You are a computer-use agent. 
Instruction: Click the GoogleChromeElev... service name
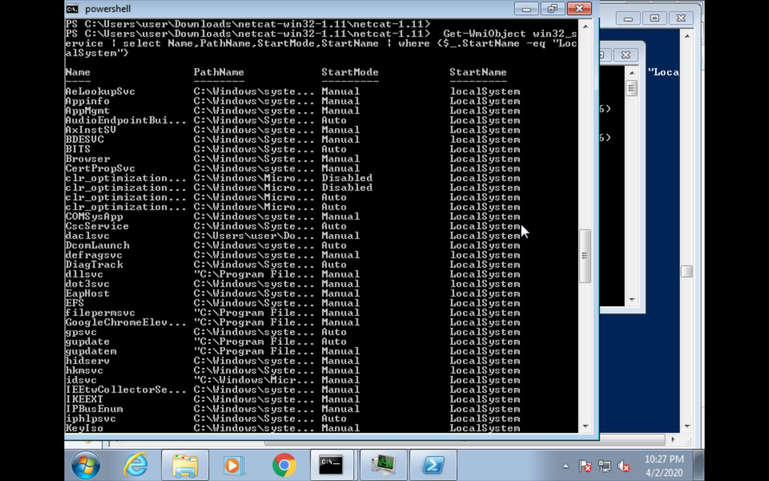126,322
